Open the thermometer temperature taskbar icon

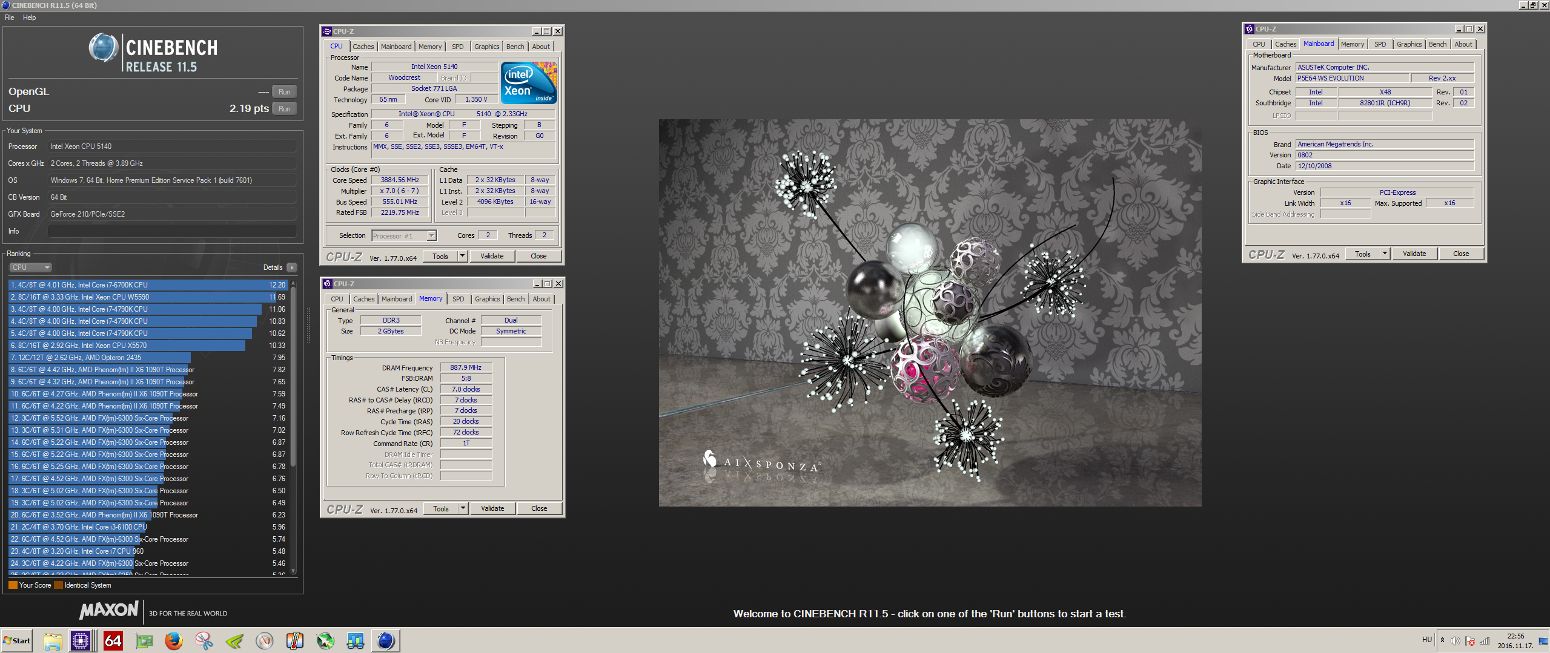point(295,640)
